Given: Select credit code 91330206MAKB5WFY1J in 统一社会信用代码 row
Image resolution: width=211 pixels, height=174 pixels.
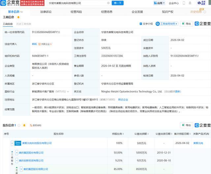Looking at the screenshot, I should [x=46, y=32].
